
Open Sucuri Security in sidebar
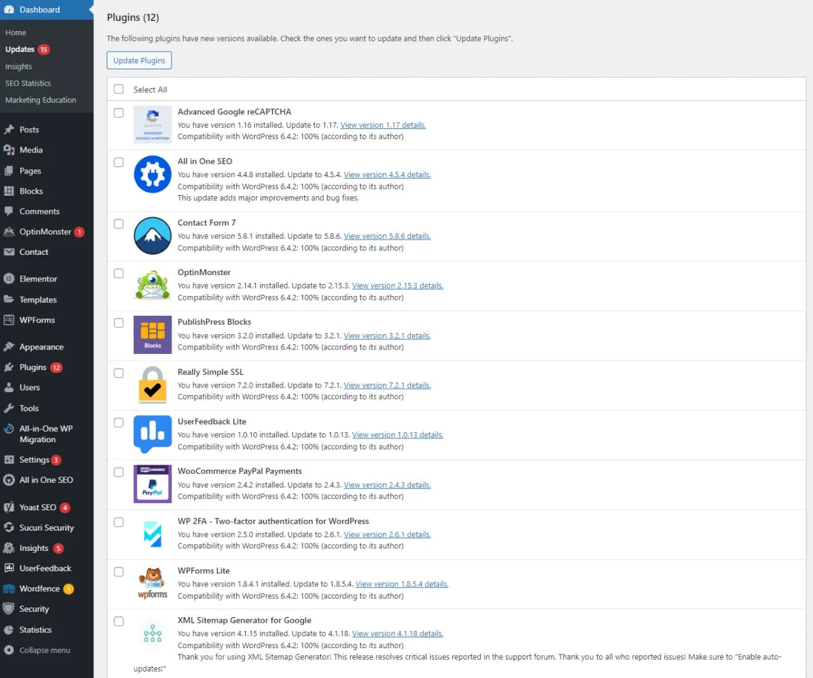tap(46, 527)
